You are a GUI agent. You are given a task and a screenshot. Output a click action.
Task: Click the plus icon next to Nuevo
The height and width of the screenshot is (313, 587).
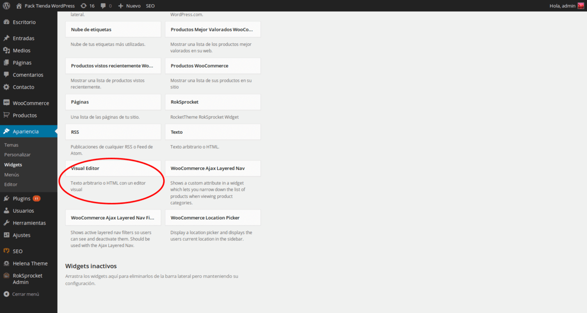121,6
